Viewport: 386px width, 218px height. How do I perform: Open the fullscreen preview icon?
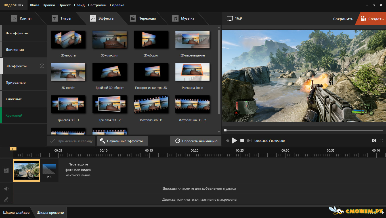(381, 141)
